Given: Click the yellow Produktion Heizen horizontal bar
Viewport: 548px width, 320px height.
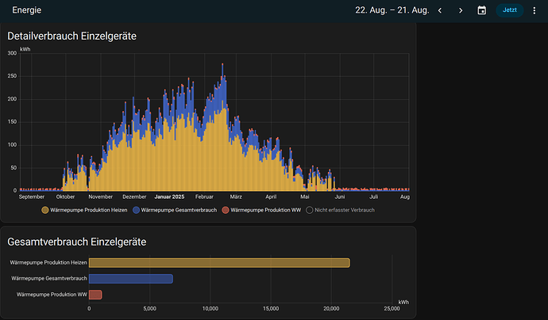Looking at the screenshot, I should click(218, 263).
